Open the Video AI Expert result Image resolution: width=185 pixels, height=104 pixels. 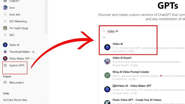(141, 61)
